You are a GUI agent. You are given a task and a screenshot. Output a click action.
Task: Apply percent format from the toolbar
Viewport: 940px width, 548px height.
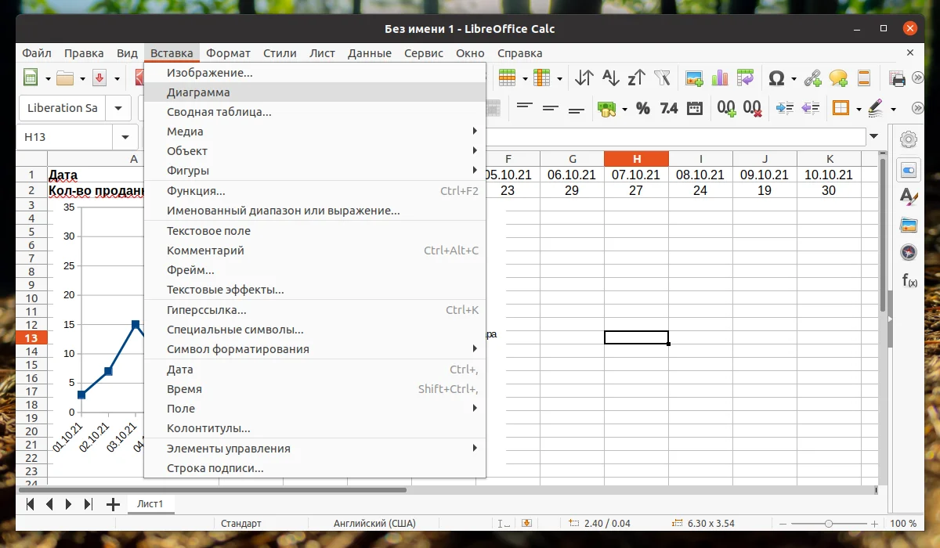click(642, 108)
